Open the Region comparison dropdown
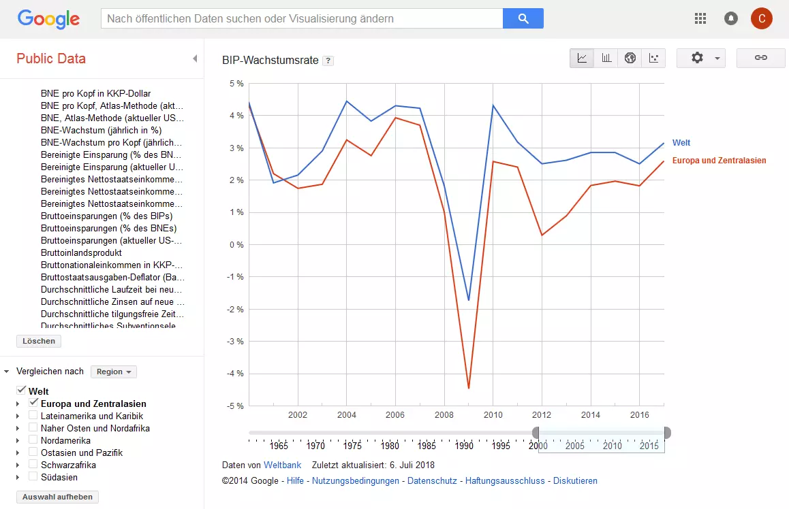The width and height of the screenshot is (789, 509). 114,372
